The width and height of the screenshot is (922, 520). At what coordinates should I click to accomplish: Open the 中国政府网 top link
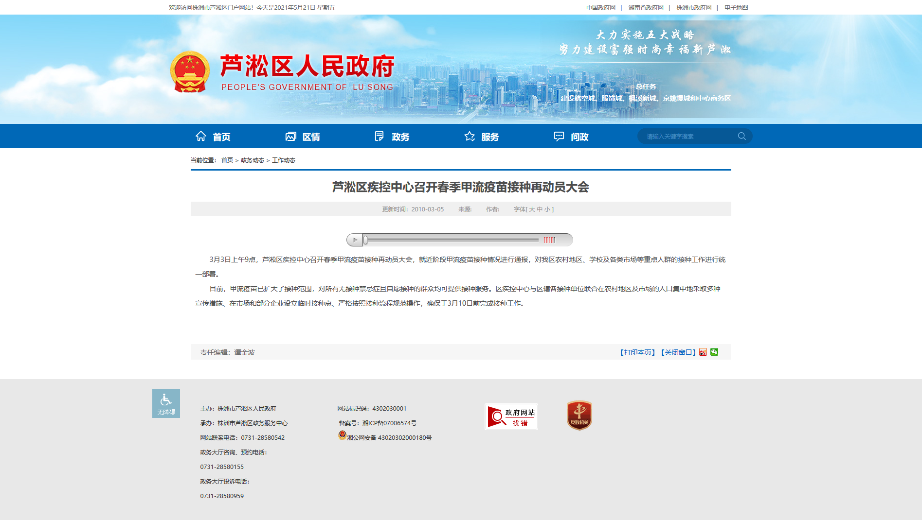pos(601,8)
